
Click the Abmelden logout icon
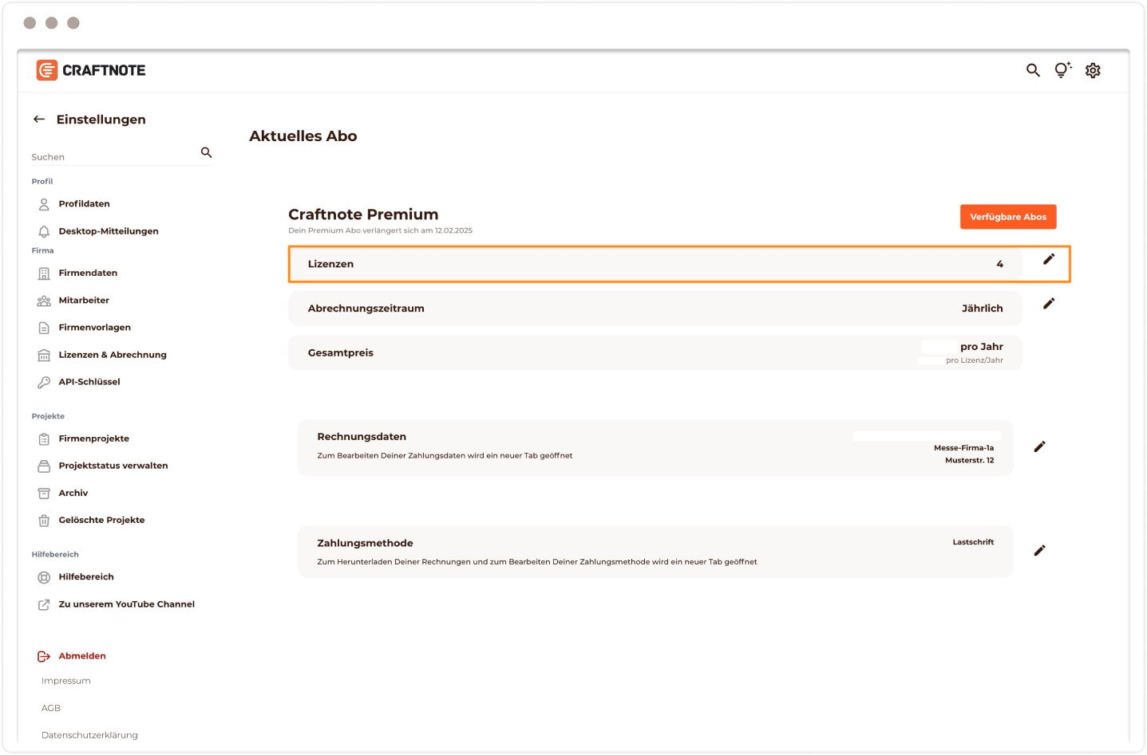pyautogui.click(x=44, y=656)
